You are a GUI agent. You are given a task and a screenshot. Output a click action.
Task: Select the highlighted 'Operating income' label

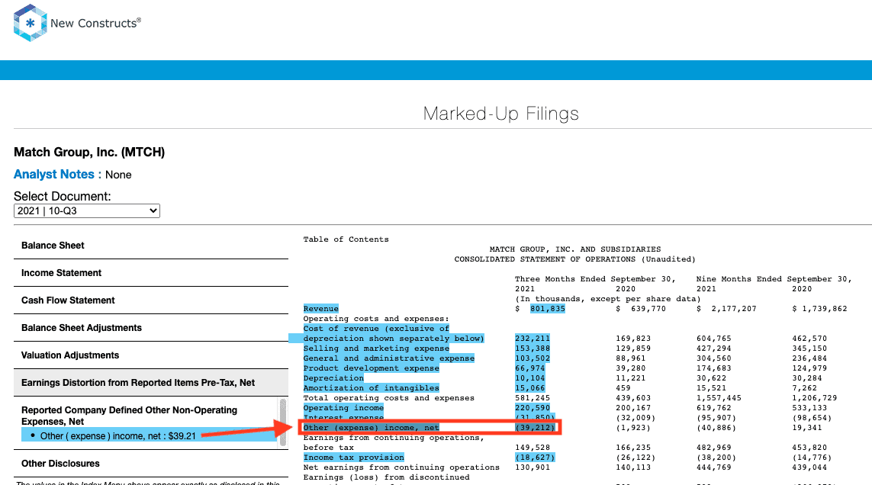[x=343, y=408]
